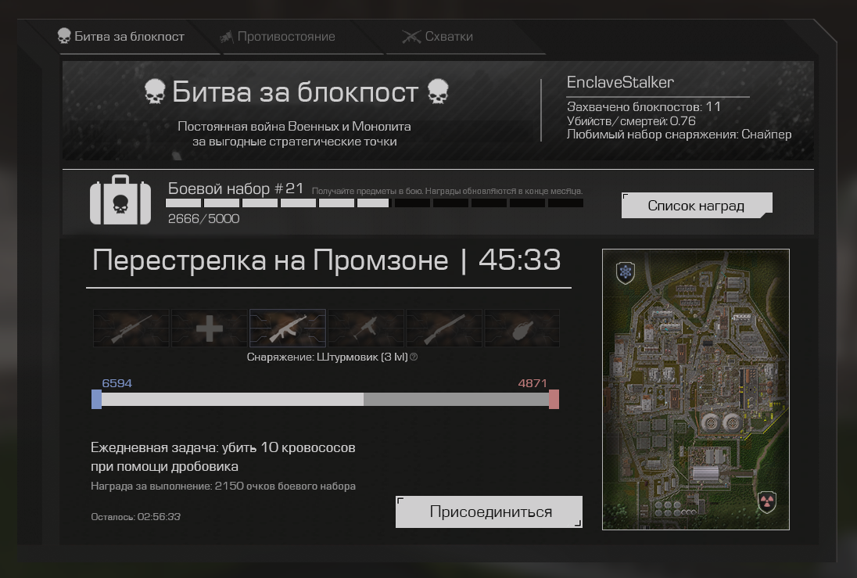This screenshot has width=857, height=578.
Task: Click the Постоянная война Военных и Монолита subtitle
Action: coord(295,134)
